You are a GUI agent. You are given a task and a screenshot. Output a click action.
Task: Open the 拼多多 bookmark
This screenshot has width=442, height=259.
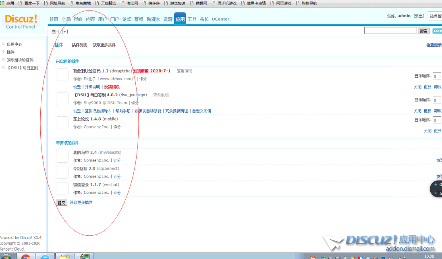[x=151, y=3]
